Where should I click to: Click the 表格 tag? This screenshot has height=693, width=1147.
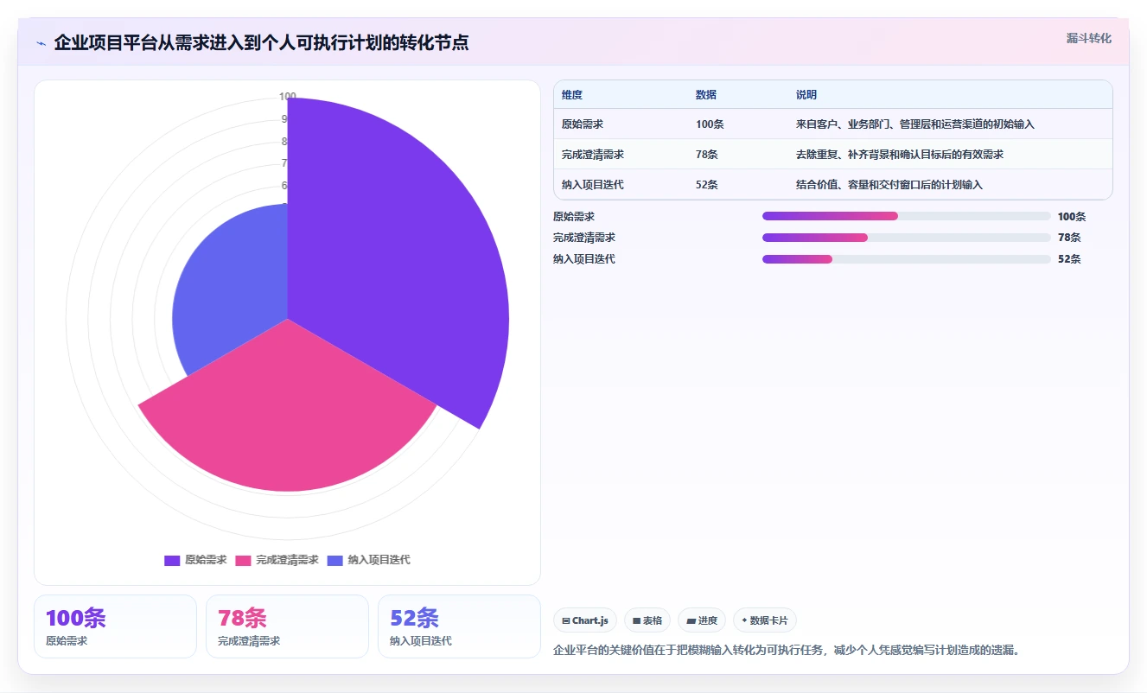pos(647,620)
